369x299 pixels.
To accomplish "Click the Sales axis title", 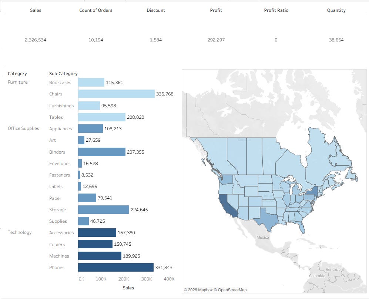I will (x=128, y=288).
